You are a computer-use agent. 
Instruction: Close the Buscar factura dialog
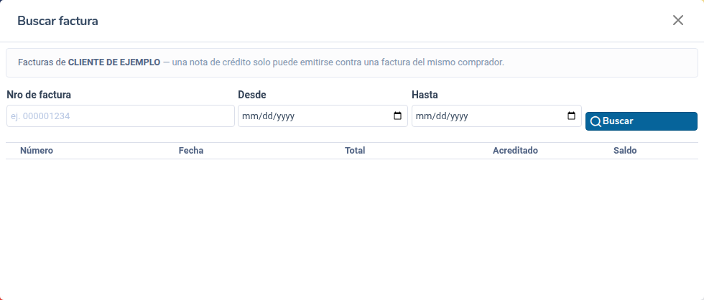click(677, 20)
